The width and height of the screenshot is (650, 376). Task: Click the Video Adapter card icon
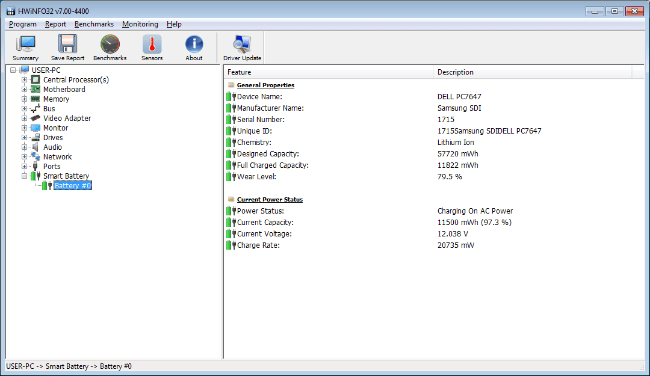36,118
